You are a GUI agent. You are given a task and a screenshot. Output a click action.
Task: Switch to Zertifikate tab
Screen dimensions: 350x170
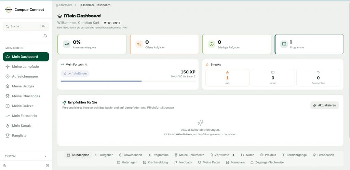click(222, 155)
